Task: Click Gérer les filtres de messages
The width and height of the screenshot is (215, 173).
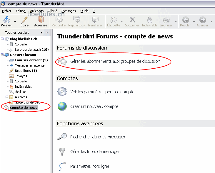Action: point(95,152)
